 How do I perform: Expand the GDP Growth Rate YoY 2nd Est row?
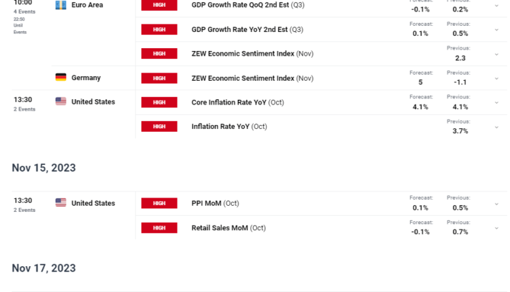tap(496, 30)
